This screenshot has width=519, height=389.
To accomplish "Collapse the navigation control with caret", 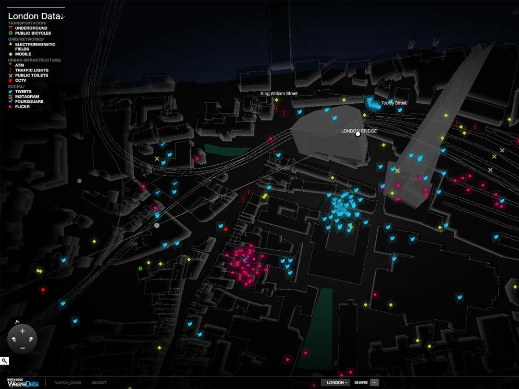I will click(x=17, y=321).
